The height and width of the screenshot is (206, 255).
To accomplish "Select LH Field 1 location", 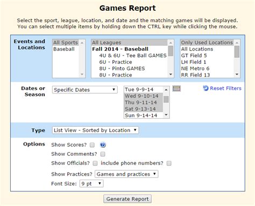I will pyautogui.click(x=207, y=62).
